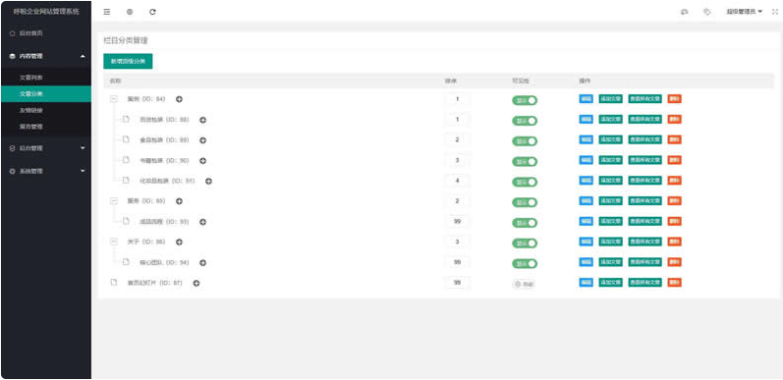Toggle visibility switch for category ID 90
This screenshot has width=783, height=380.
525,162
